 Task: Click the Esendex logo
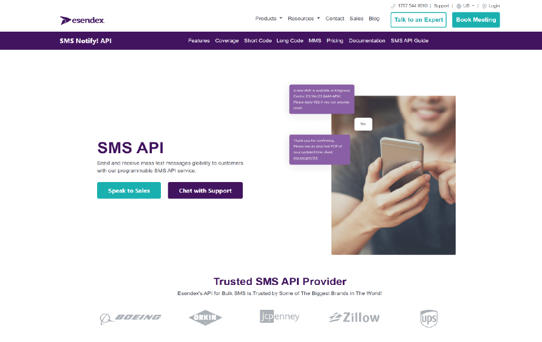[82, 20]
